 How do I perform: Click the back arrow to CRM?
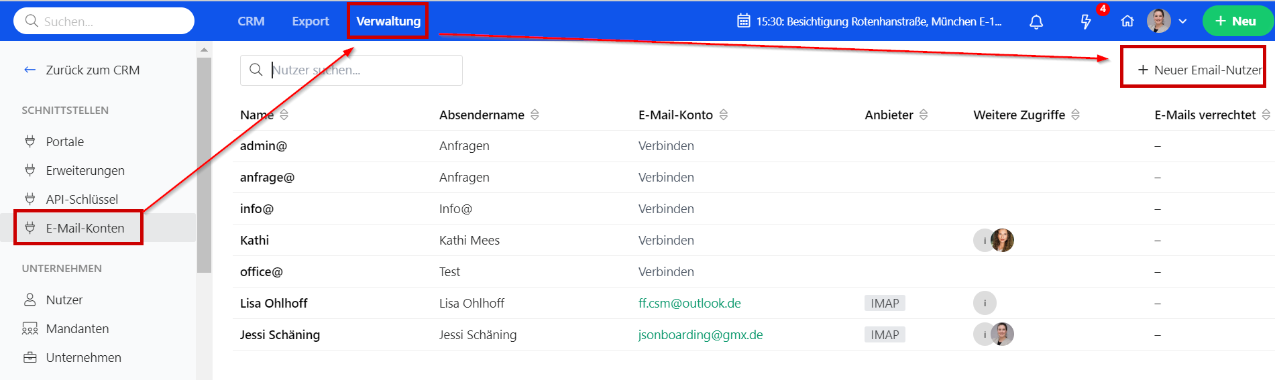pos(30,70)
